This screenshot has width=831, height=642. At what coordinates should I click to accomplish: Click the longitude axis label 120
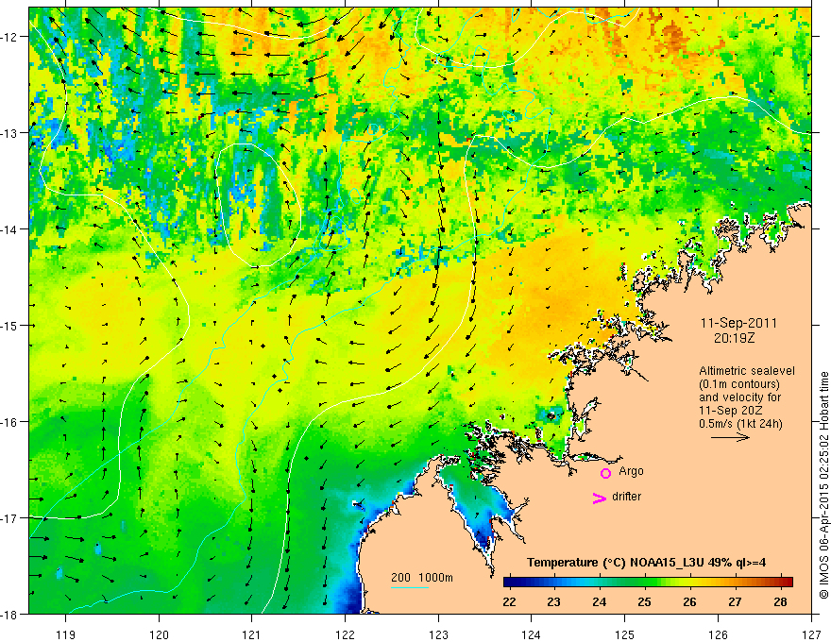159,634
